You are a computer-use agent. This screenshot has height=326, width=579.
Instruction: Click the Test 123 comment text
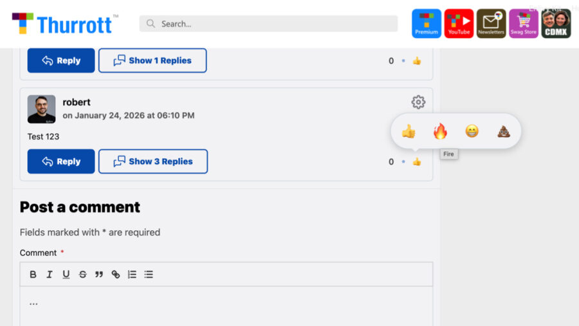43,136
